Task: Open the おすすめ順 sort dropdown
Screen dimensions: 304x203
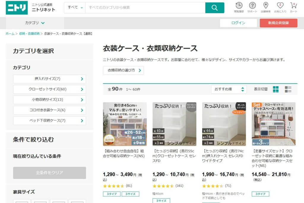Action: coord(229,89)
